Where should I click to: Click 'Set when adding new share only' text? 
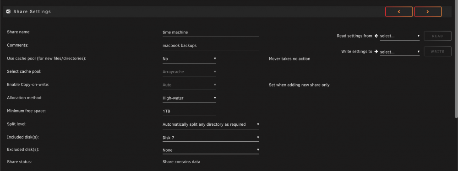pos(299,85)
